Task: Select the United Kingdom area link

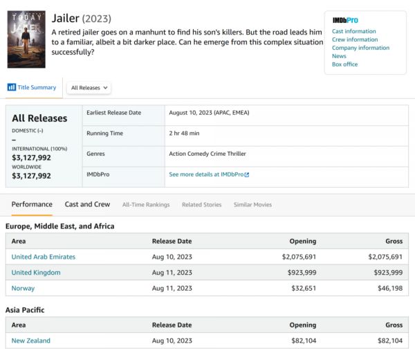Action: click(x=36, y=273)
